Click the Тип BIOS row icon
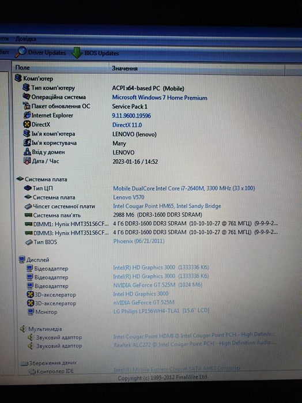302x403 pixels. click(29, 242)
